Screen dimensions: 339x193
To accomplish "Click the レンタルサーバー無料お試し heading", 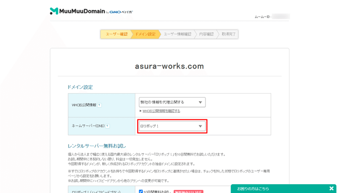I will (97, 146).
